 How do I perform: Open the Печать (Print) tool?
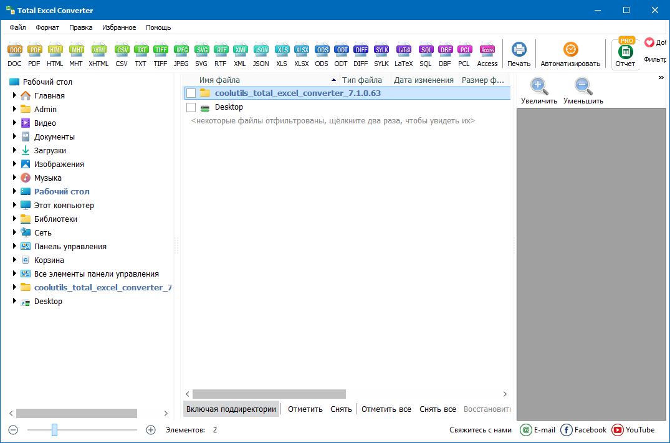click(x=519, y=53)
